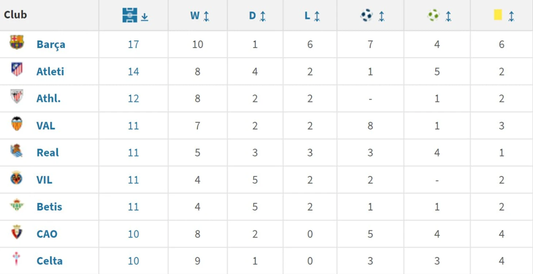Click the Celta cross crest icon

[x=16, y=258]
